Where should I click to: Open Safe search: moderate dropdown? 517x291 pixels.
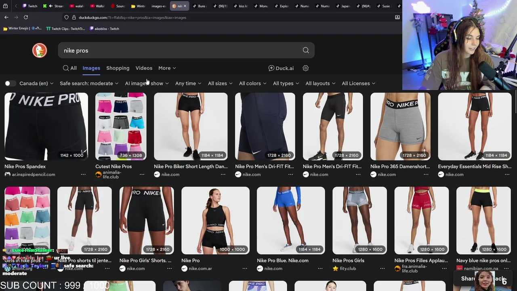point(89,83)
